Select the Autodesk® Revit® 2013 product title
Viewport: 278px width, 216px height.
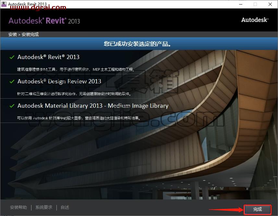[48, 57]
